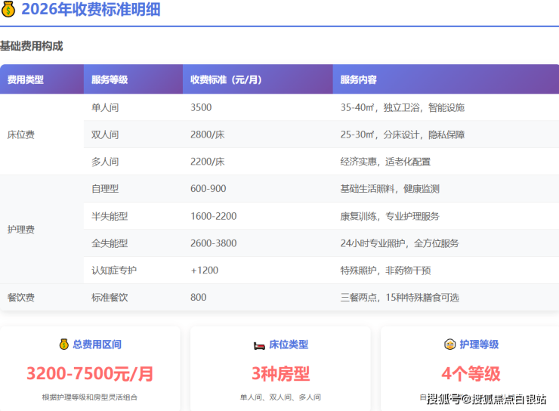Select the 费用类型 column header
This screenshot has width=559, height=411.
coord(26,79)
